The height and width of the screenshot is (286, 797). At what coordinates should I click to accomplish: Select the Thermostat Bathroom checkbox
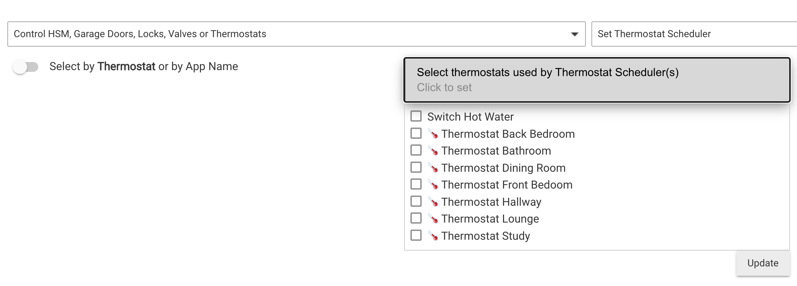(416, 151)
